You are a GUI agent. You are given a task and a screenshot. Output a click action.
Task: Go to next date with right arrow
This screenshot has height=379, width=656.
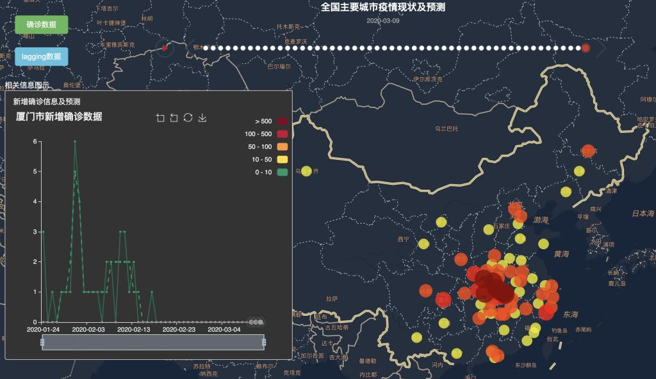coord(601,48)
